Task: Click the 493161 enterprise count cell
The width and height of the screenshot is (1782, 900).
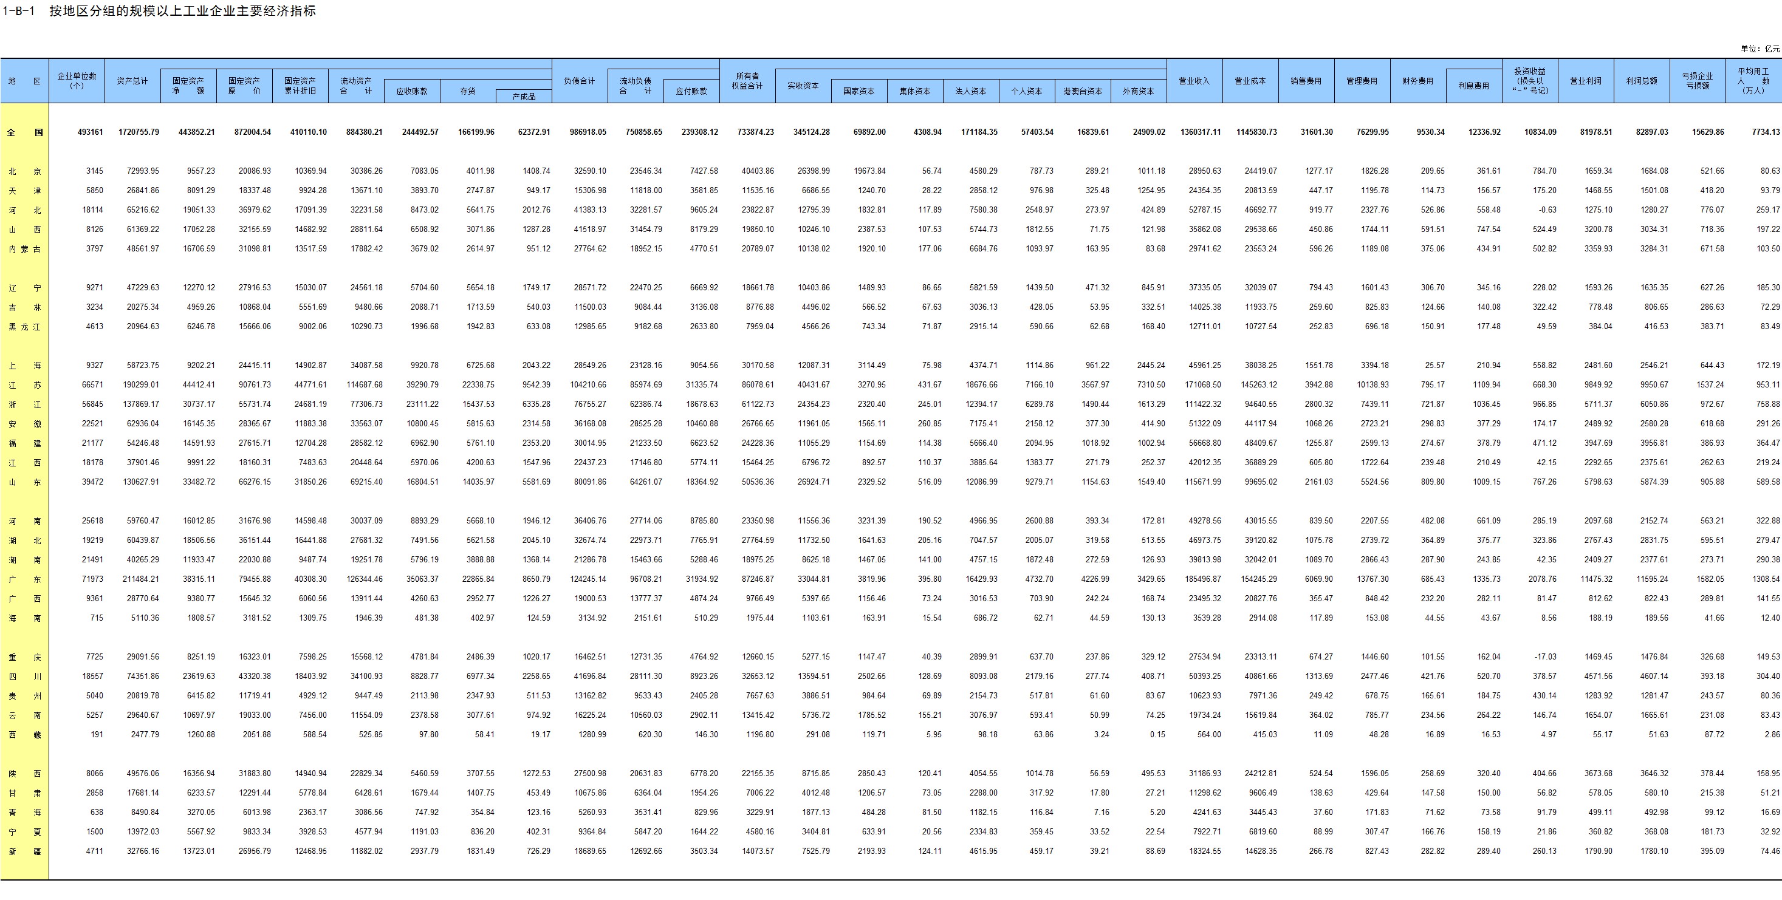Action: click(90, 132)
